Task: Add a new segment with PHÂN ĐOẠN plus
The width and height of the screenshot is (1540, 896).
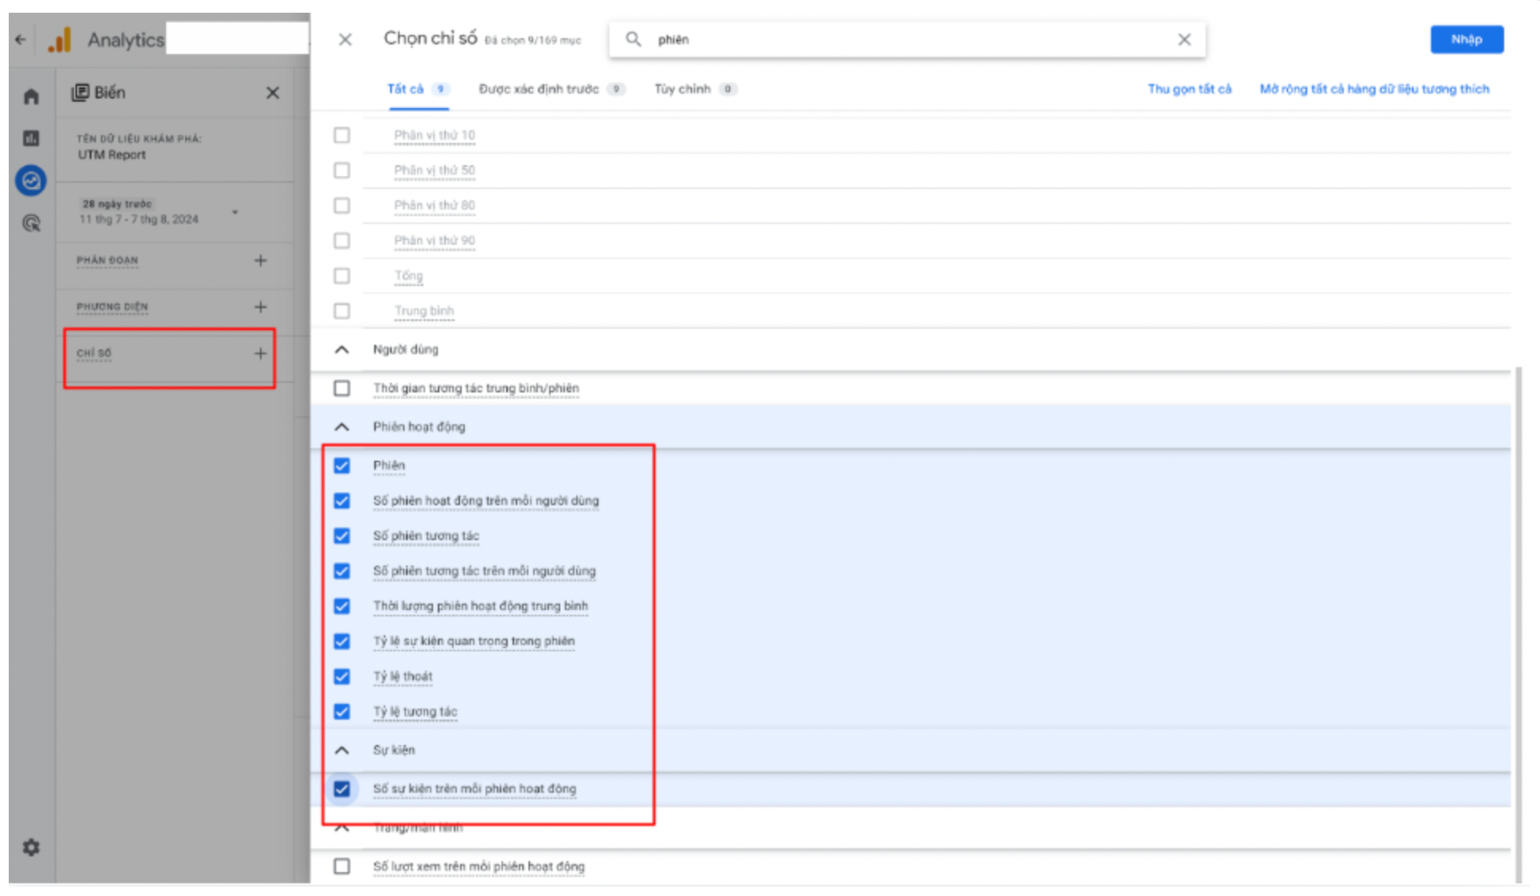Action: pos(261,261)
